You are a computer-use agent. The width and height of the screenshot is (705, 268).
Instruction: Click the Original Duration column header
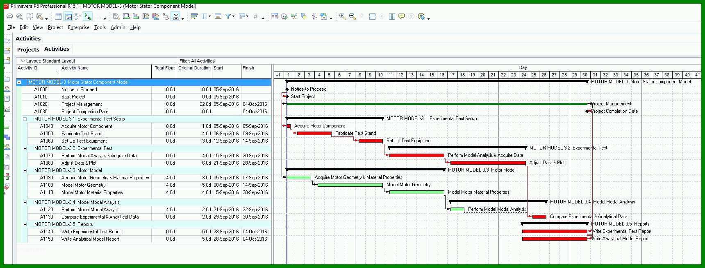click(x=194, y=71)
